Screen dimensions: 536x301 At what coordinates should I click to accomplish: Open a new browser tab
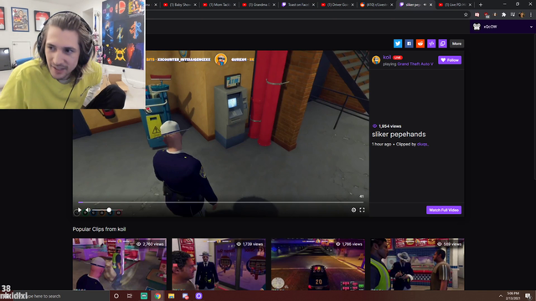click(480, 5)
